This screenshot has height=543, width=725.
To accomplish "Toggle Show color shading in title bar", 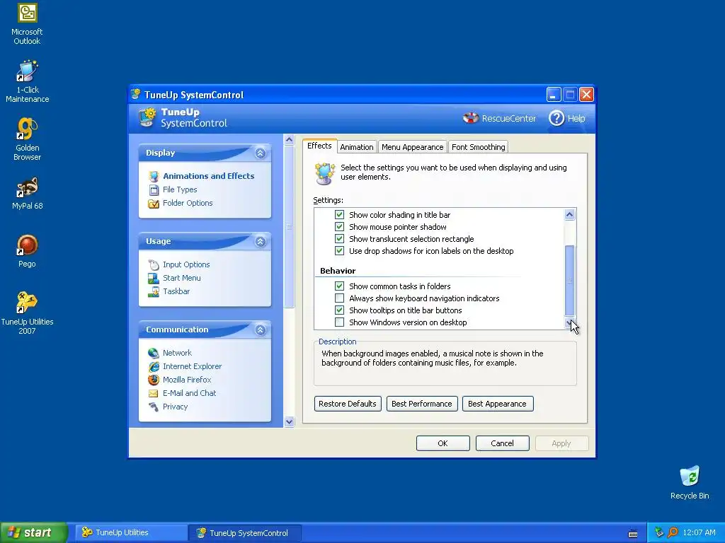I will point(339,215).
